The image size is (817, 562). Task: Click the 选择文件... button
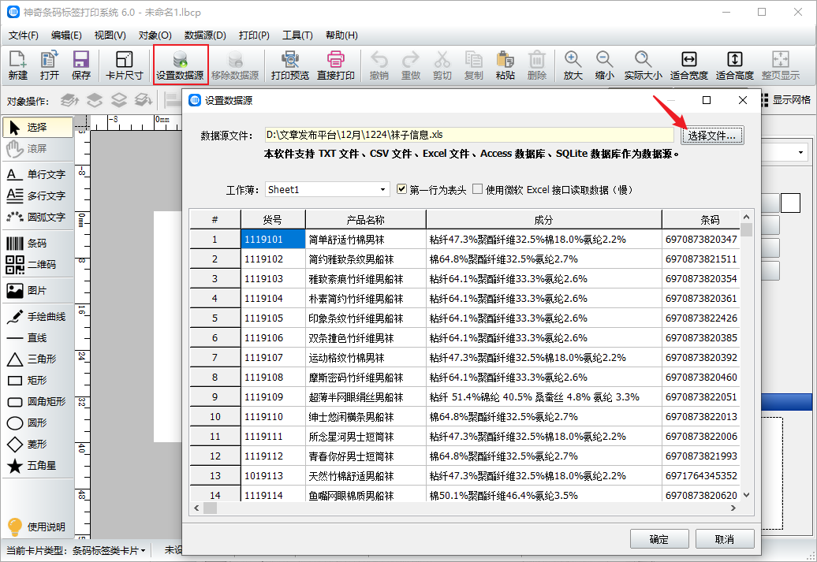coord(711,136)
